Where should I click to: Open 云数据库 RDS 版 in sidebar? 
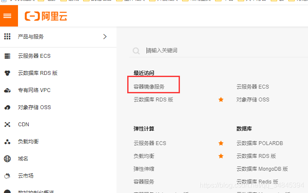[38, 73]
